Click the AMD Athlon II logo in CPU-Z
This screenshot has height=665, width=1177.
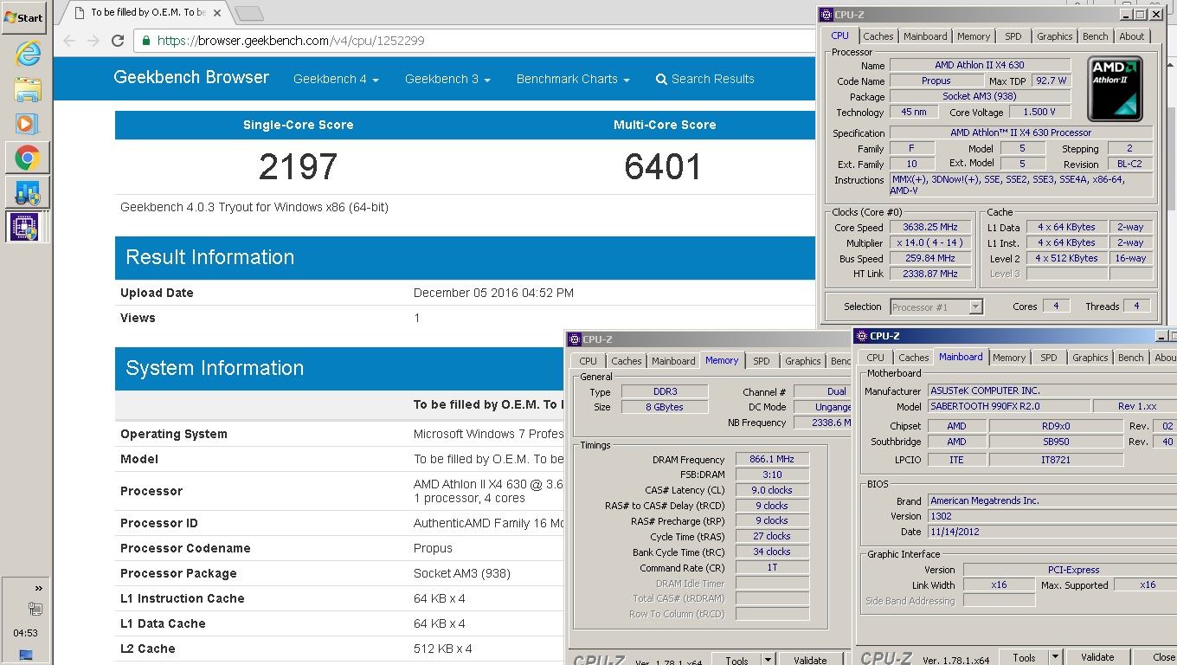[x=1115, y=88]
